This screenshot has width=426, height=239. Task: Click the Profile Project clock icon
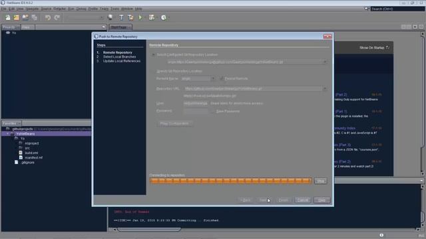click(163, 18)
